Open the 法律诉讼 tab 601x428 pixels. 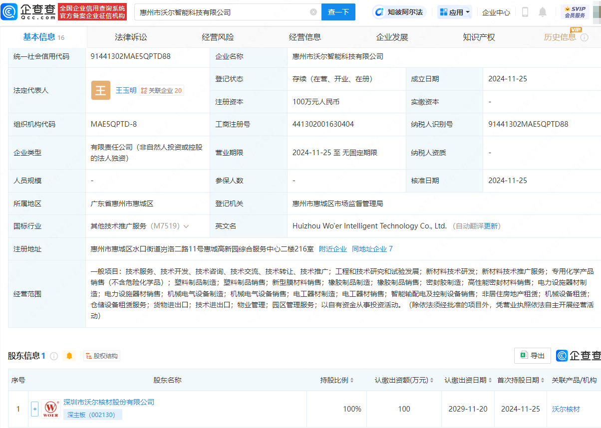click(x=131, y=37)
